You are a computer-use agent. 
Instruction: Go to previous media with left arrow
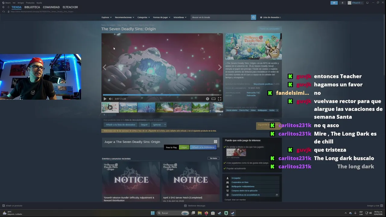[105, 68]
